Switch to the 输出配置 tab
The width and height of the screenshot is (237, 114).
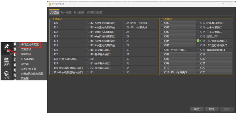click(x=79, y=12)
